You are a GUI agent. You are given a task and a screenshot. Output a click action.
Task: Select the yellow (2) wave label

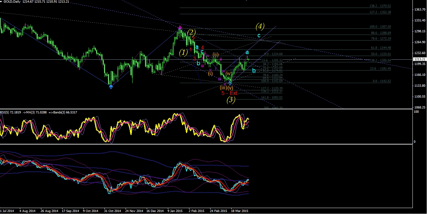click(192, 32)
